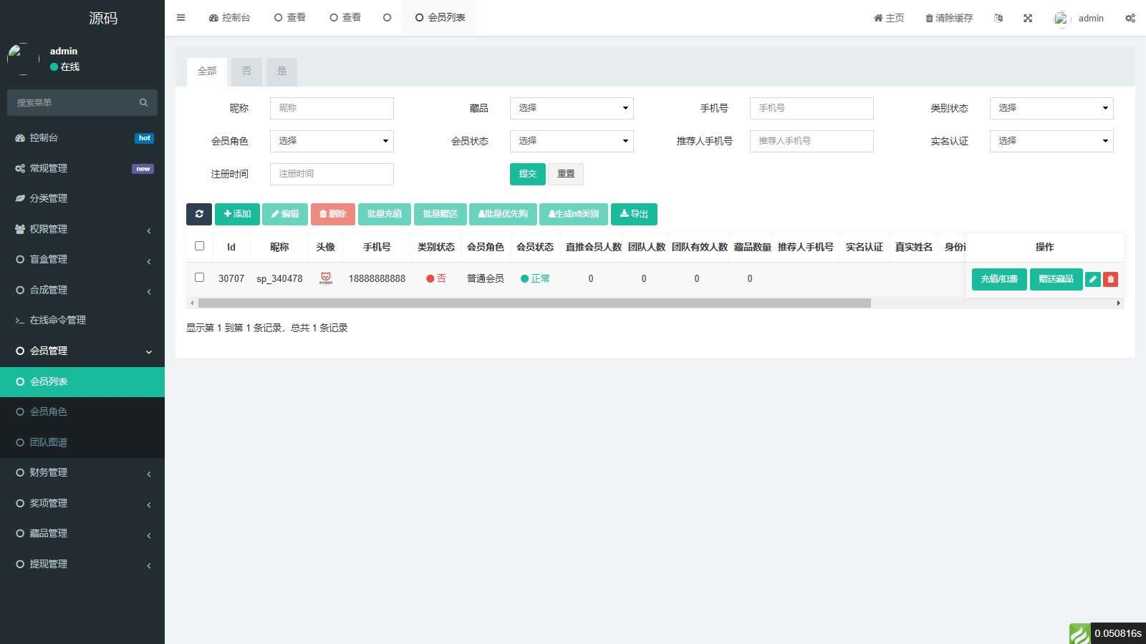The height and width of the screenshot is (644, 1146).
Task: Click the member avatar thumbnail in row
Action: click(326, 278)
